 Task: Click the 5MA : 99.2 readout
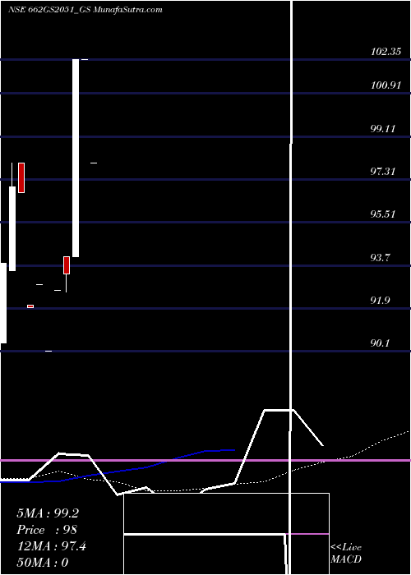tap(48, 513)
